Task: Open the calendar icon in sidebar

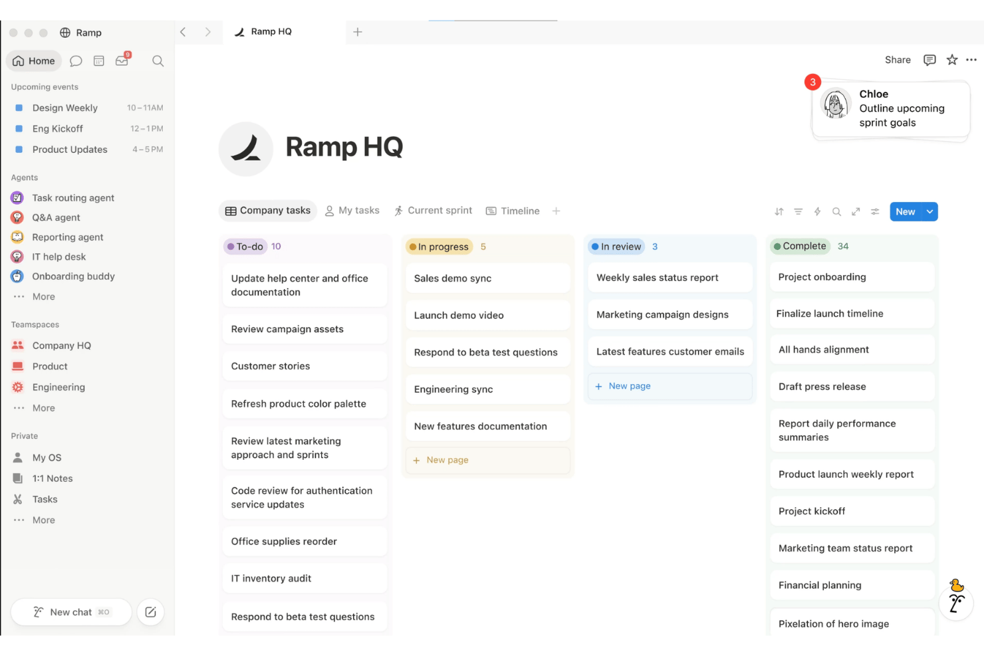Action: click(99, 61)
